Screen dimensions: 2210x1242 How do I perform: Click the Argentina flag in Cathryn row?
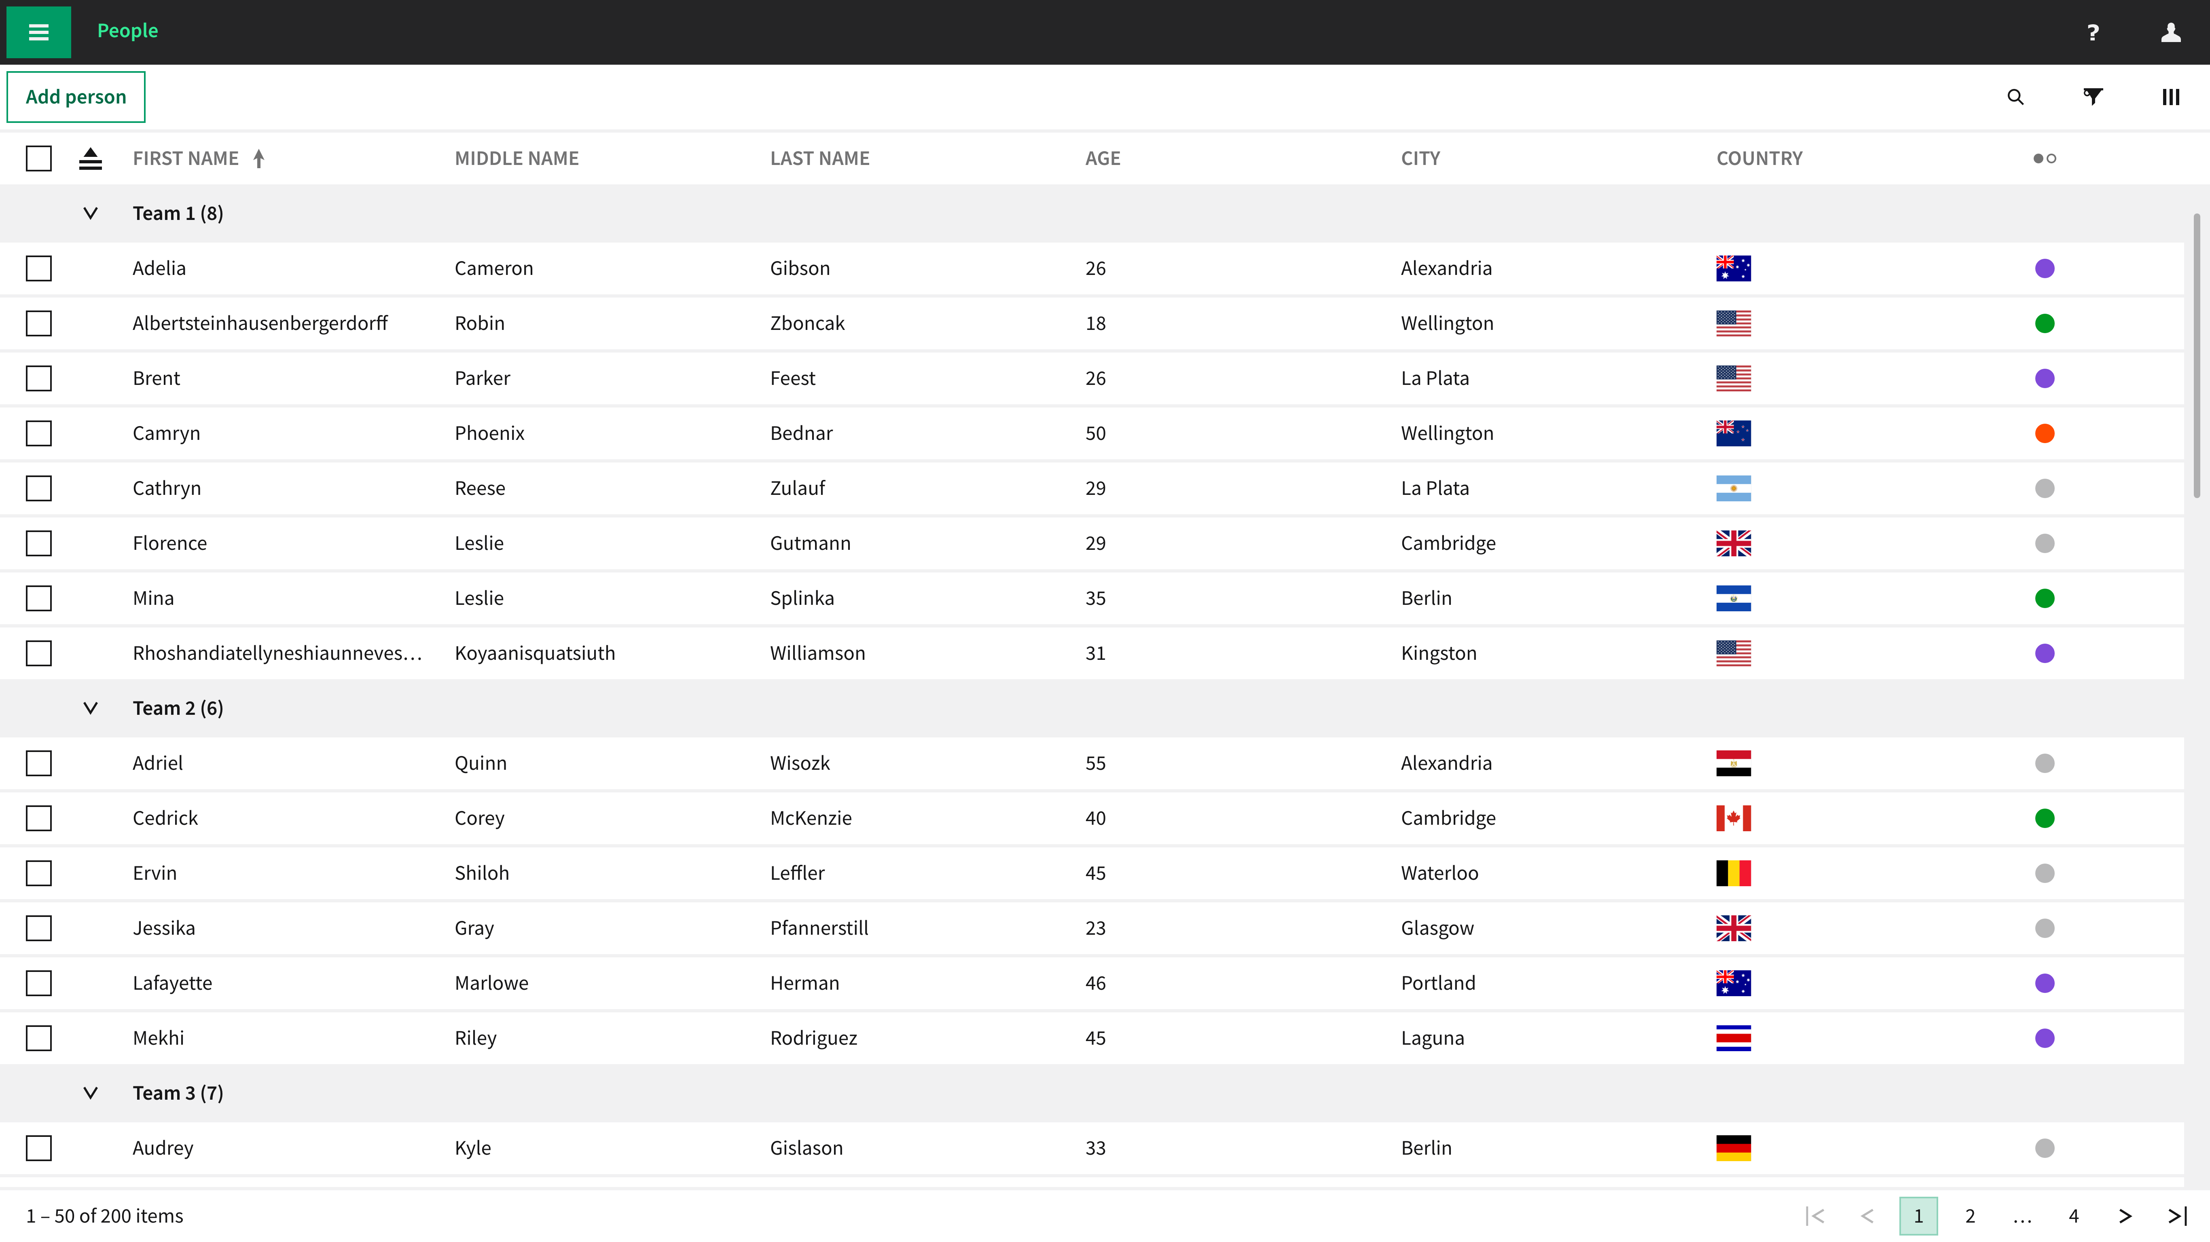[1733, 488]
